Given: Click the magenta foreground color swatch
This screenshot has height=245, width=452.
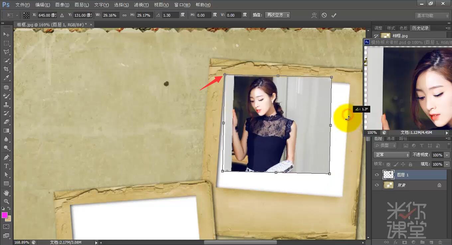Looking at the screenshot, I should coord(5,215).
